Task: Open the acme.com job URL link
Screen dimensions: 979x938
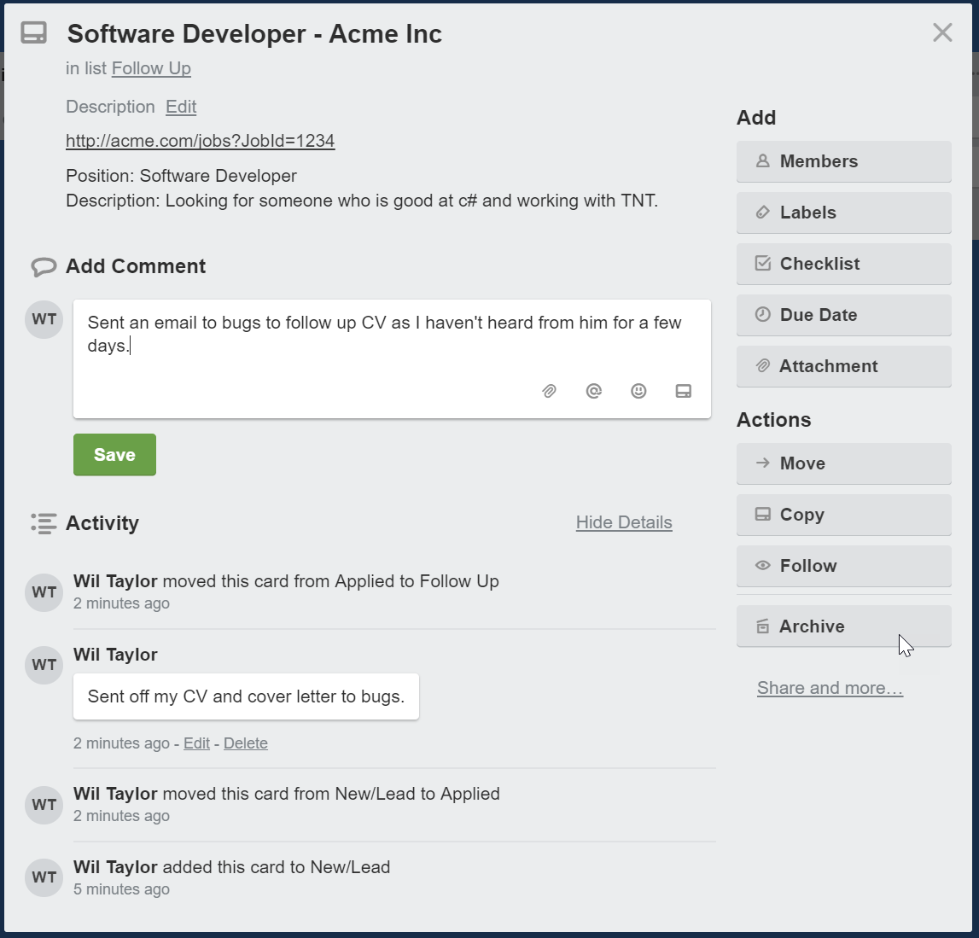Action: (201, 141)
